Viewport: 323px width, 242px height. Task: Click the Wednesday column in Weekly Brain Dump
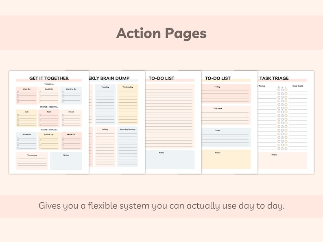(128, 104)
